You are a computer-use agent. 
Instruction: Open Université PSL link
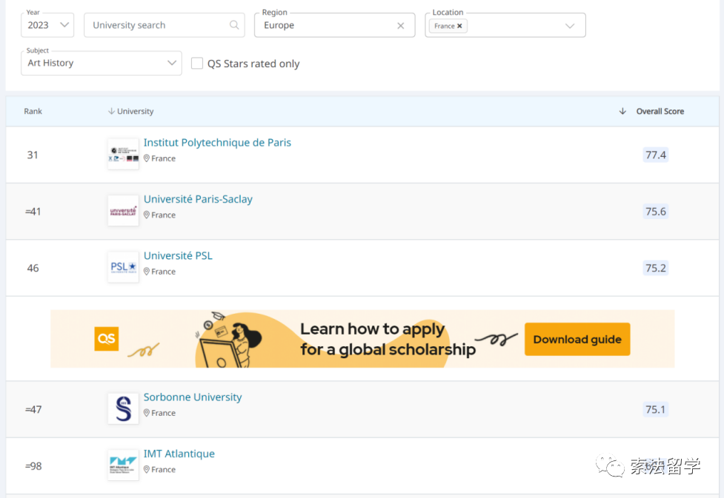click(x=178, y=255)
